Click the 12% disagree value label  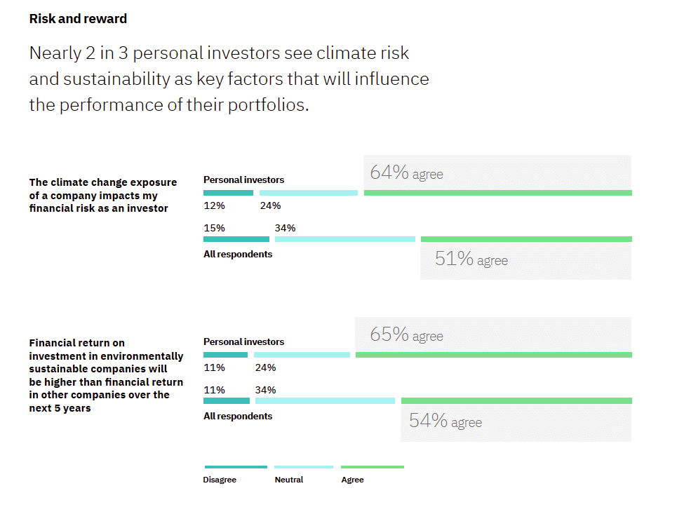(214, 205)
